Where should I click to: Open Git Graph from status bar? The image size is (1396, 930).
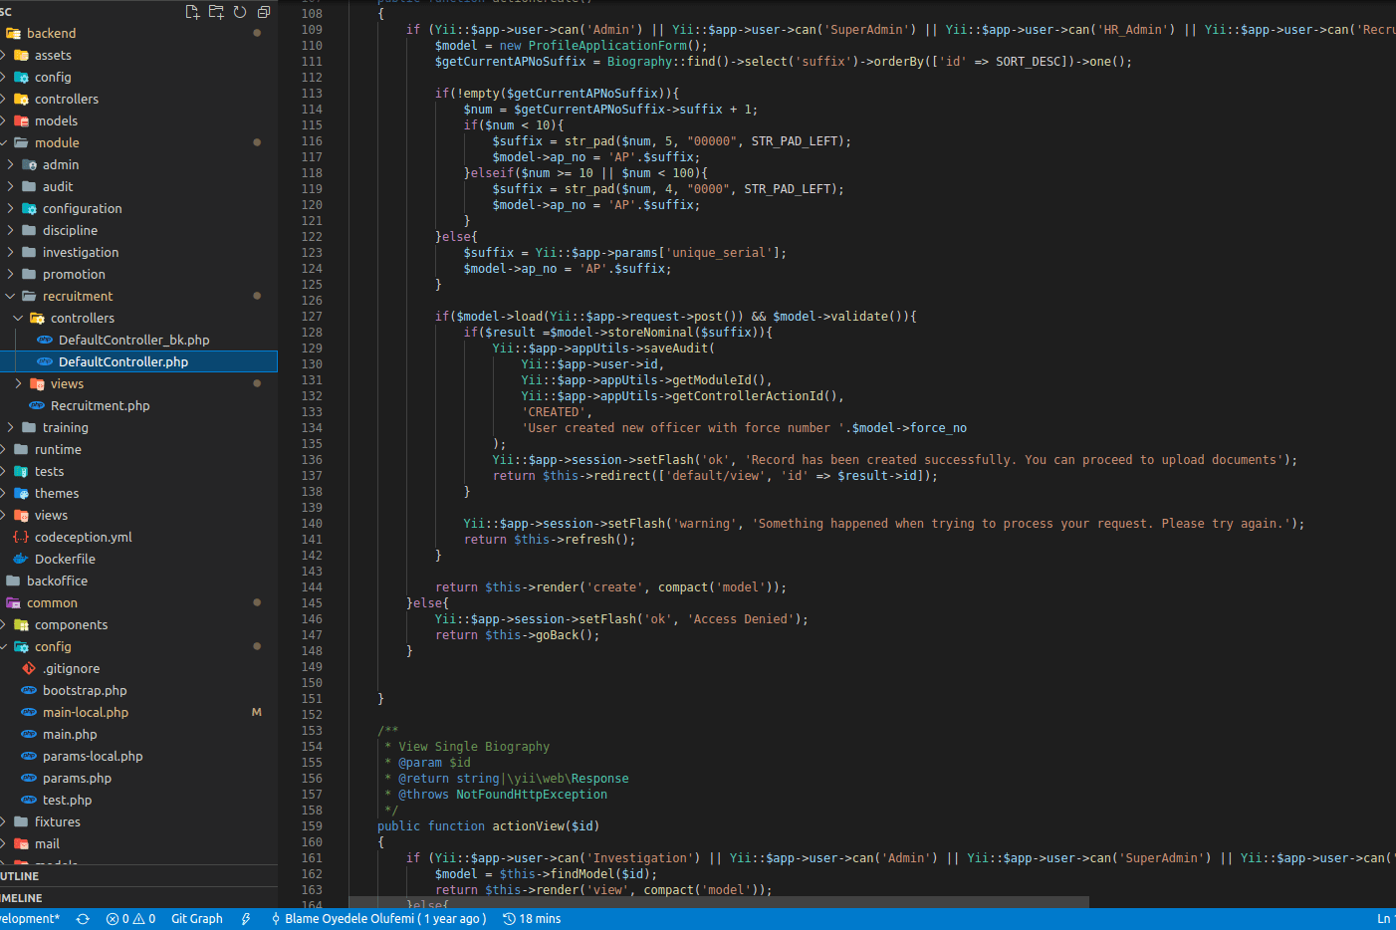click(197, 919)
